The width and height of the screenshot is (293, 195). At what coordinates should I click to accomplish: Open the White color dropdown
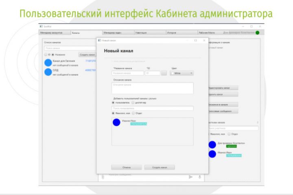tap(181, 73)
